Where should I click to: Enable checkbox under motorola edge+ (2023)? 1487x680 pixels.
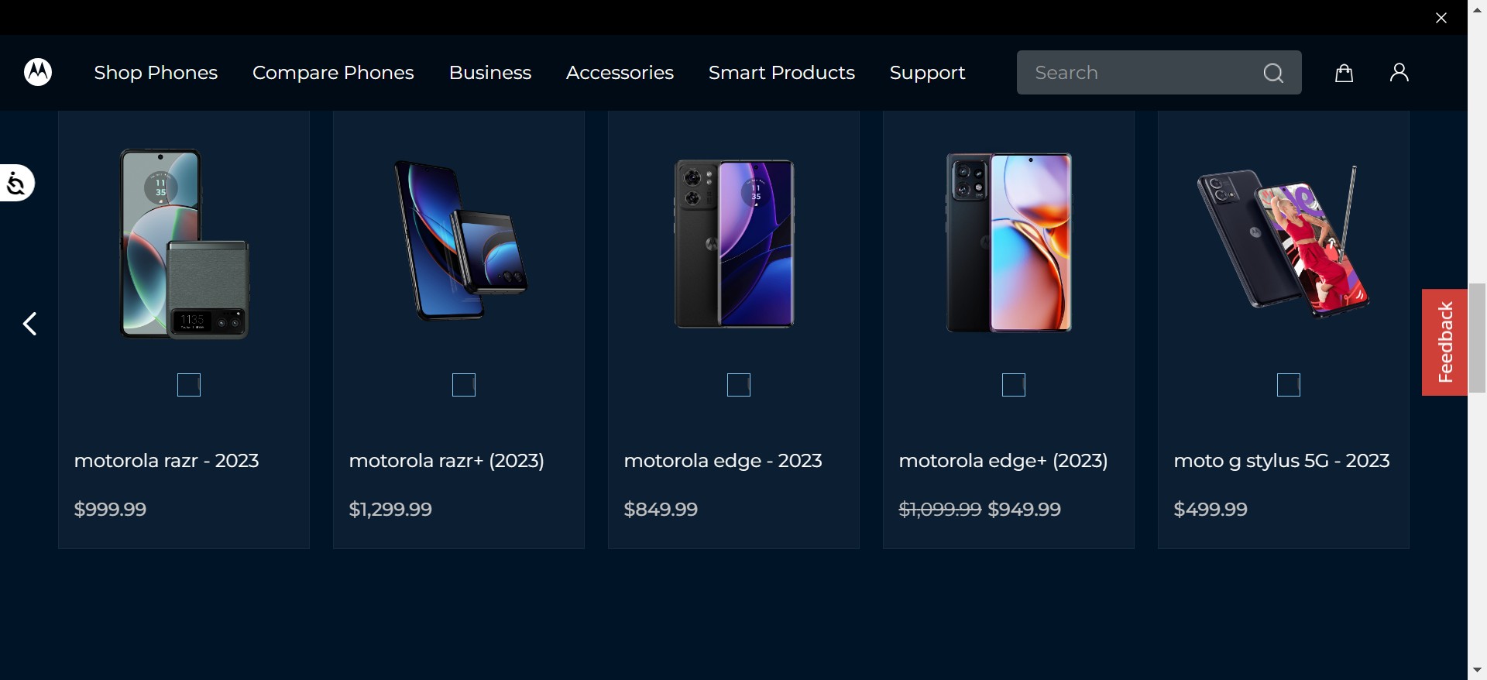[1014, 385]
